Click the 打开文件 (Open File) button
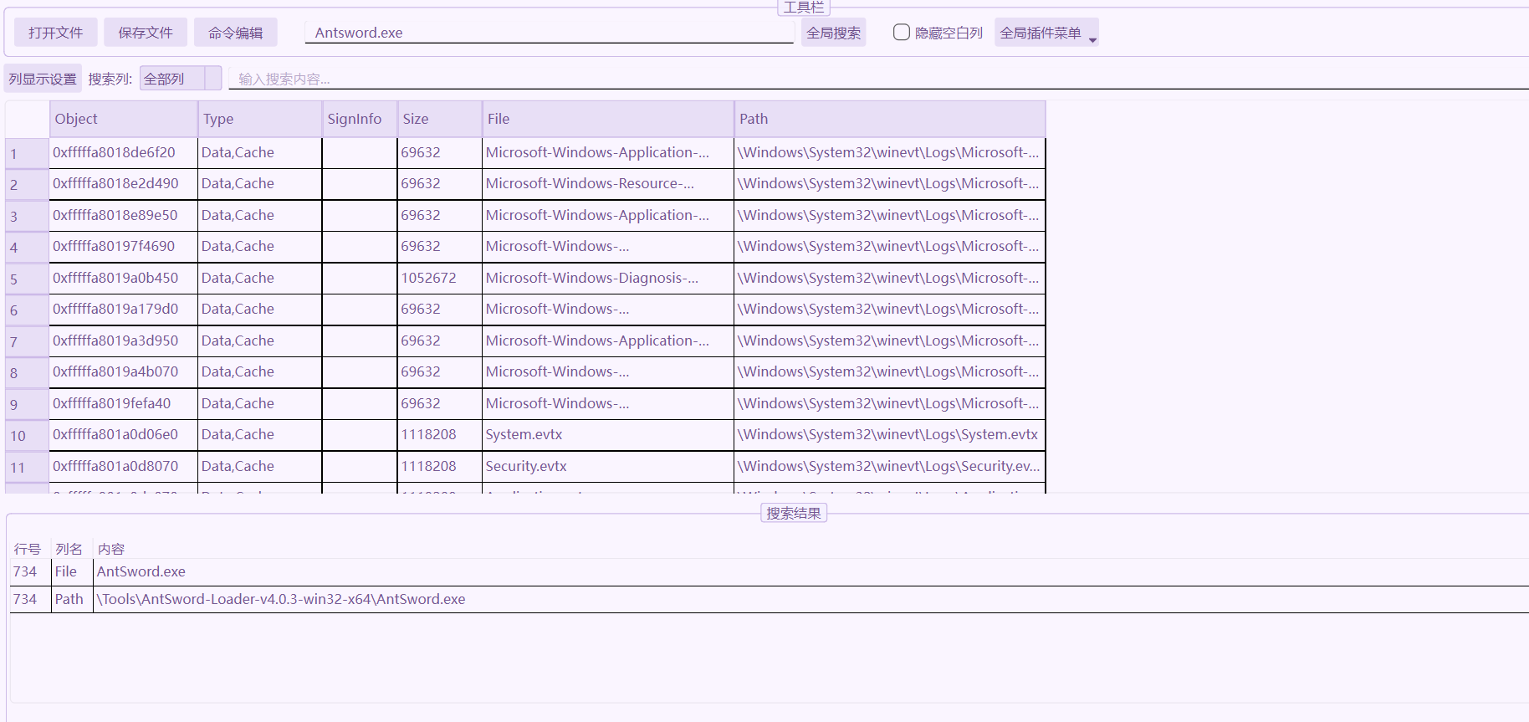 tap(55, 33)
